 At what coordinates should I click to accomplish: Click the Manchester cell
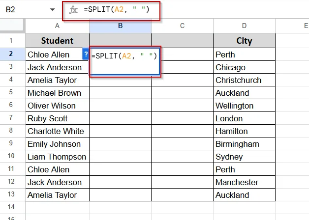coord(244,182)
